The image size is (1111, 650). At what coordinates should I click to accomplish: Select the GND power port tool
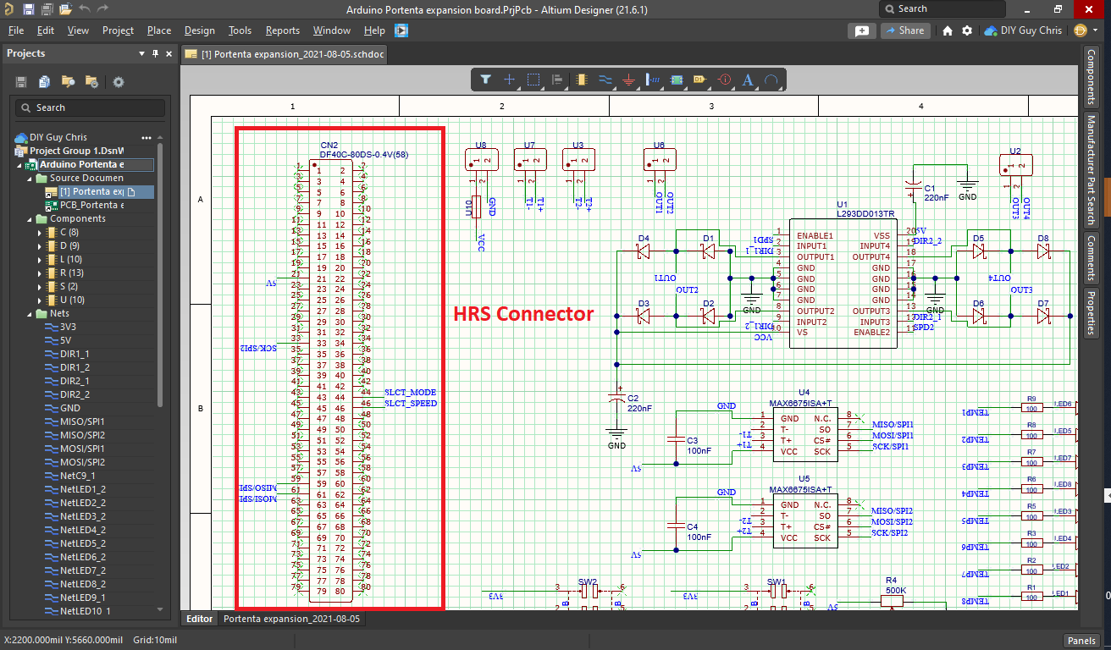click(628, 80)
